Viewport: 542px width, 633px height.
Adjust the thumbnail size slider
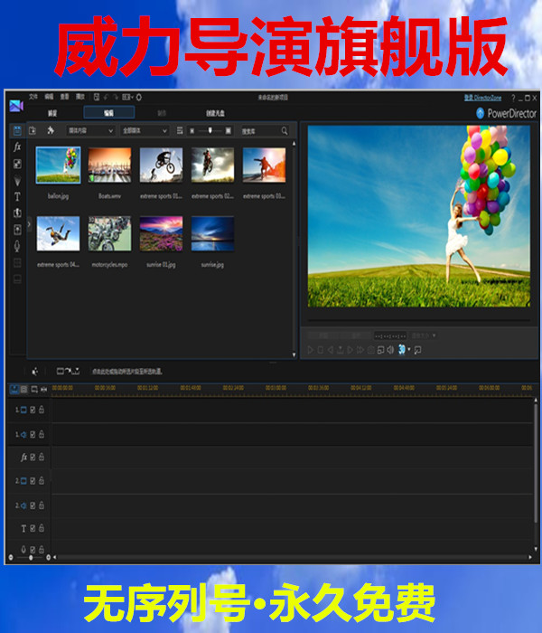pos(210,130)
